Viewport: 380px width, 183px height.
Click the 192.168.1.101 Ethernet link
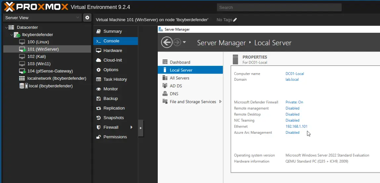point(296,126)
